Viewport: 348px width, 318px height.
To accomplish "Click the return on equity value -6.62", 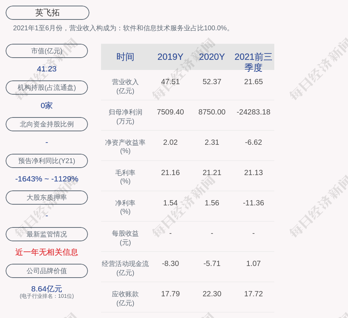I will pyautogui.click(x=253, y=142).
